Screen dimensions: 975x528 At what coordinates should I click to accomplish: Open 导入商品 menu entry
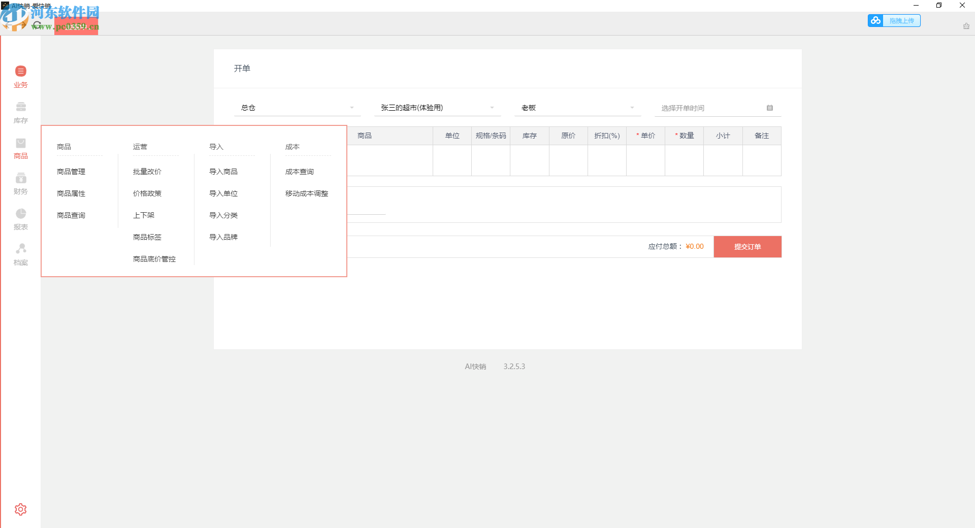223,172
